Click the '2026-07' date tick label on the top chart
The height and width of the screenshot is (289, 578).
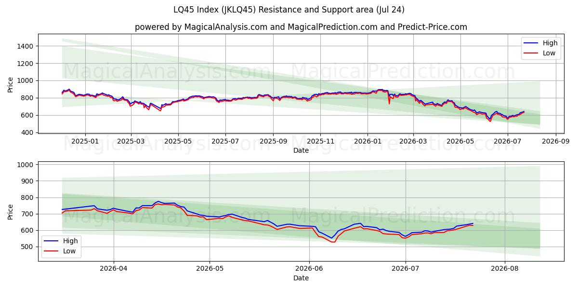click(507, 141)
